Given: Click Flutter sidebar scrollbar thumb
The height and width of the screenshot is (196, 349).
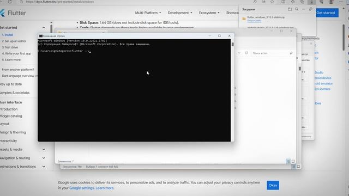Looking at the screenshot, I should coord(51,28).
